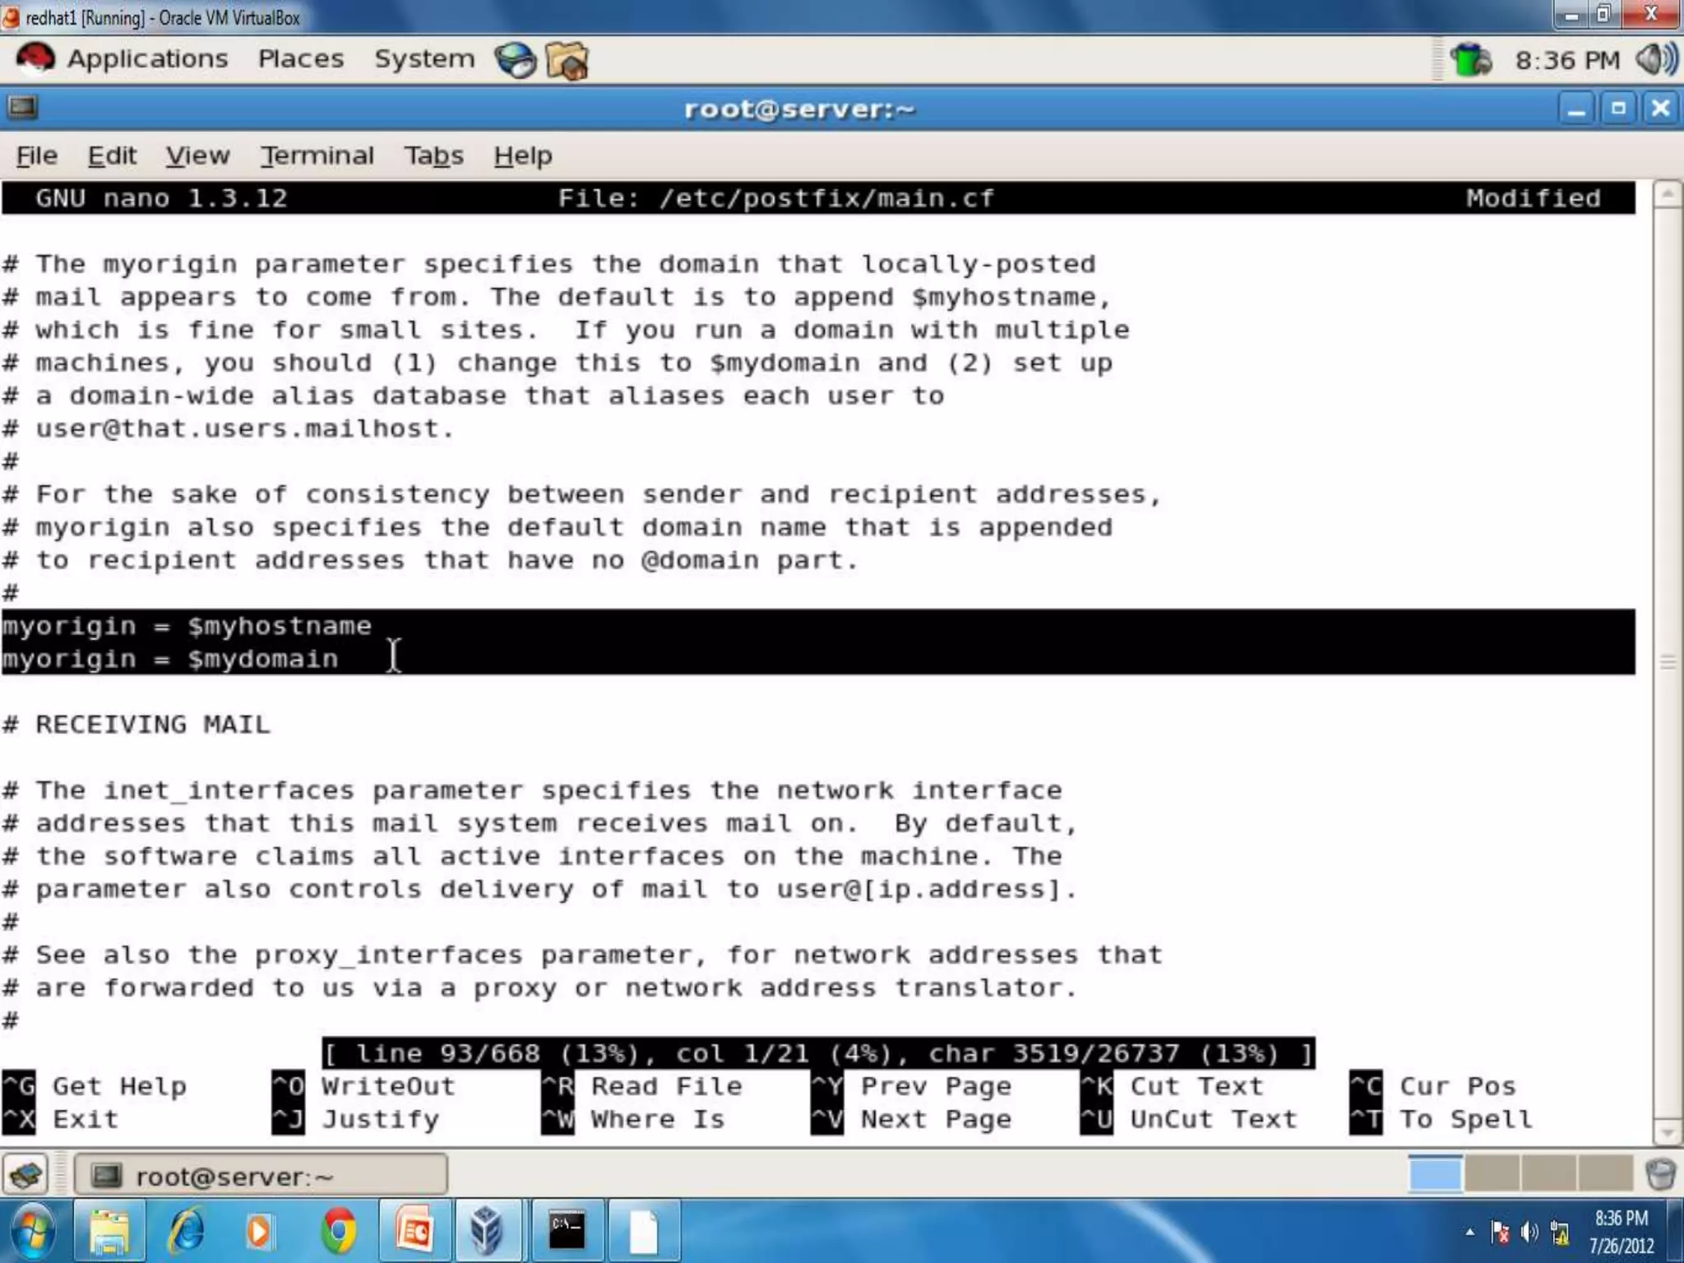
Task: Click the 8:36 PM clock in GNOME panel
Action: click(x=1567, y=60)
